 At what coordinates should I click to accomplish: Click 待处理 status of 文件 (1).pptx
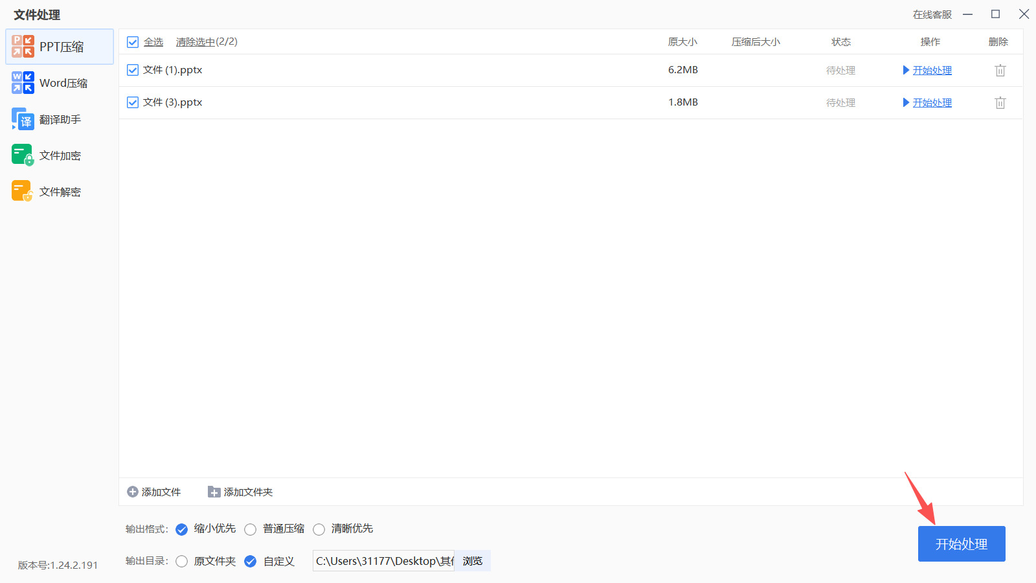[x=841, y=70]
